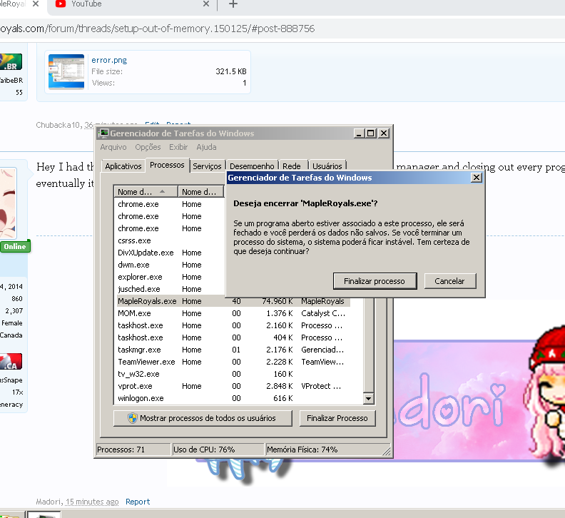Open the error.png attachment link
Screen dimensions: 565x518
(x=109, y=60)
